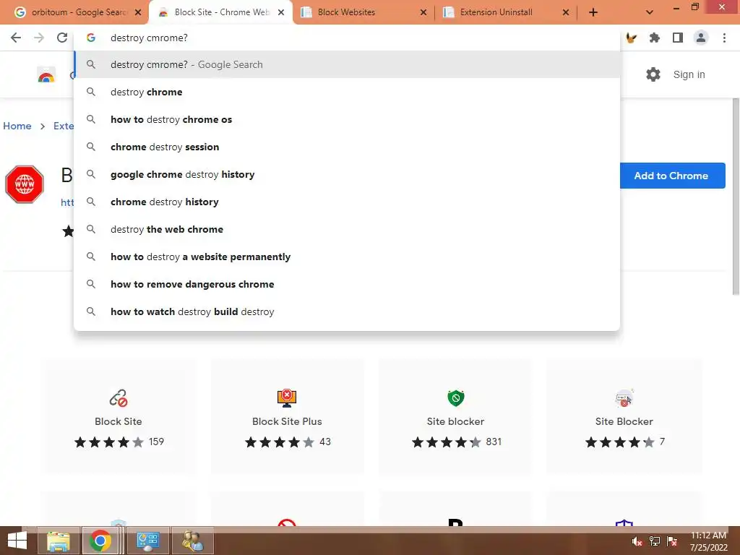Click the Chrome Web Store rainbow logo
Screen dimensions: 740x555
click(x=46, y=74)
